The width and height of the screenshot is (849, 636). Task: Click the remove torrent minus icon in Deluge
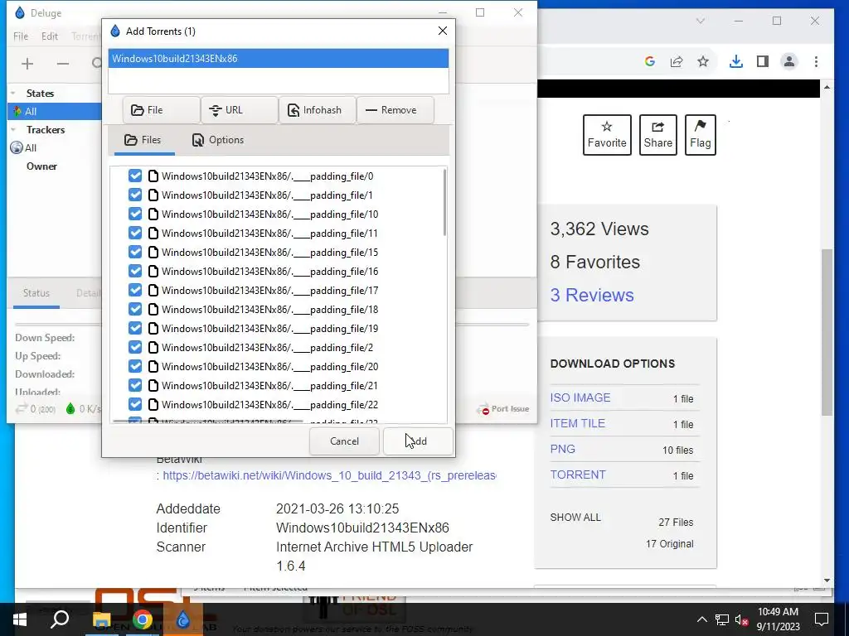[63, 64]
